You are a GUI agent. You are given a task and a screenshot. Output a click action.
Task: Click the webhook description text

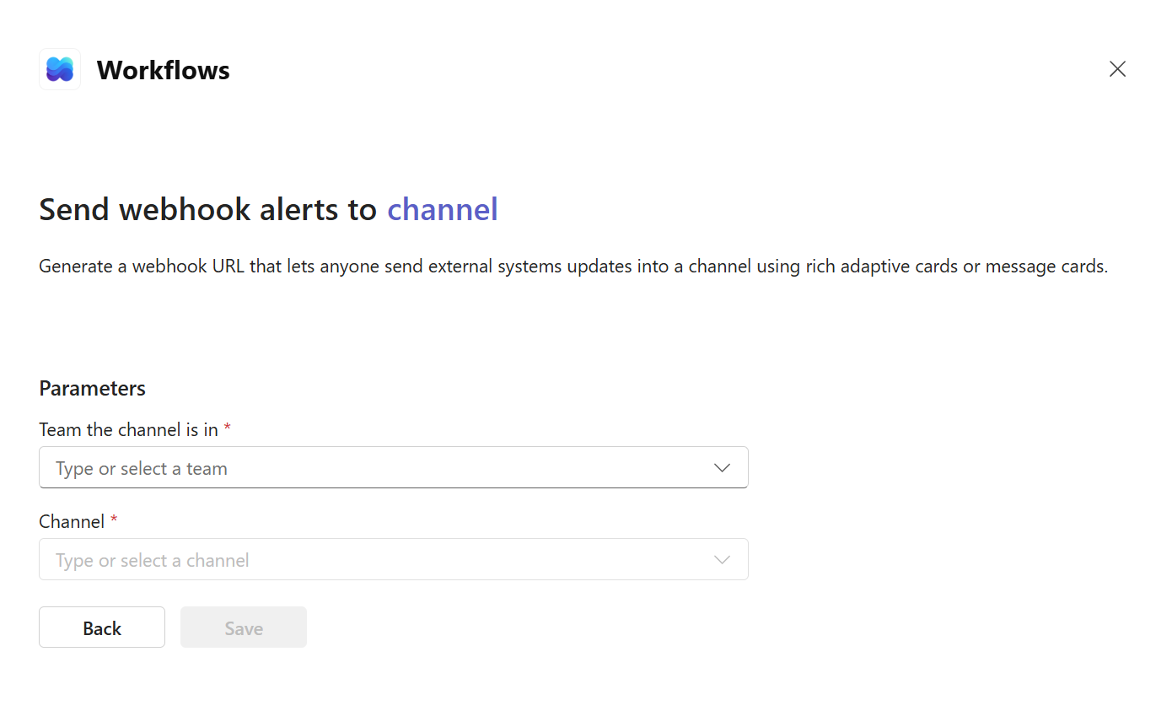572,266
